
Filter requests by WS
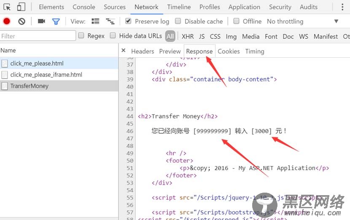(304, 36)
